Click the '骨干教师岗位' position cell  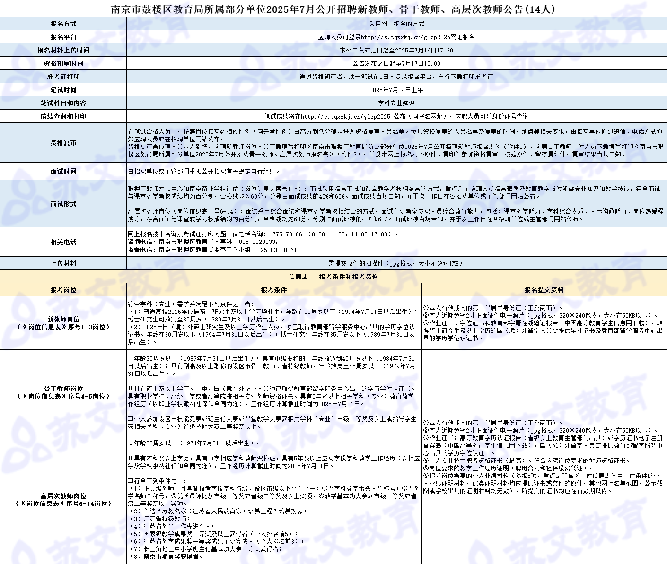click(x=63, y=392)
